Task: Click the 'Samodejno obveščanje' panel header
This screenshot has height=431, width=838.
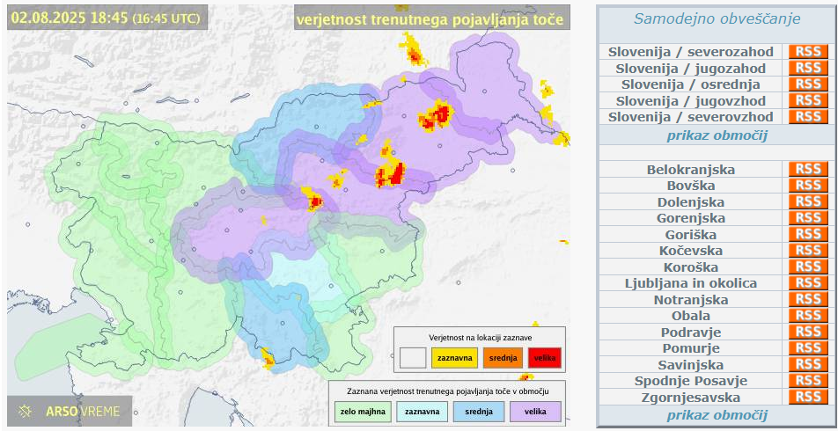Action: [717, 18]
